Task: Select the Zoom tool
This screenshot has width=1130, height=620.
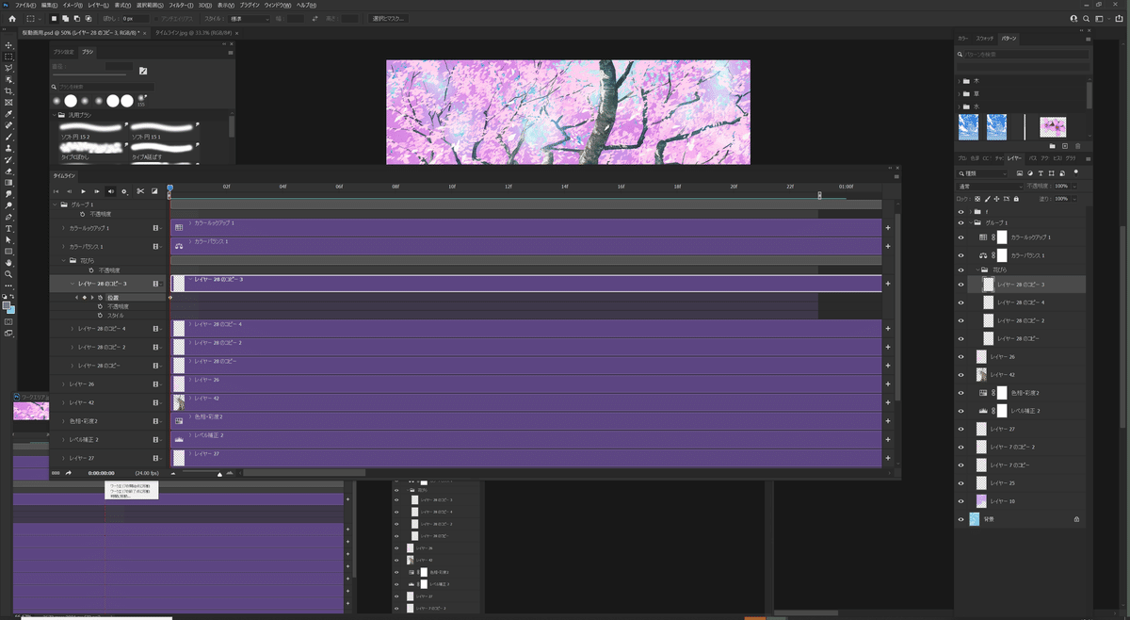Action: (x=8, y=274)
